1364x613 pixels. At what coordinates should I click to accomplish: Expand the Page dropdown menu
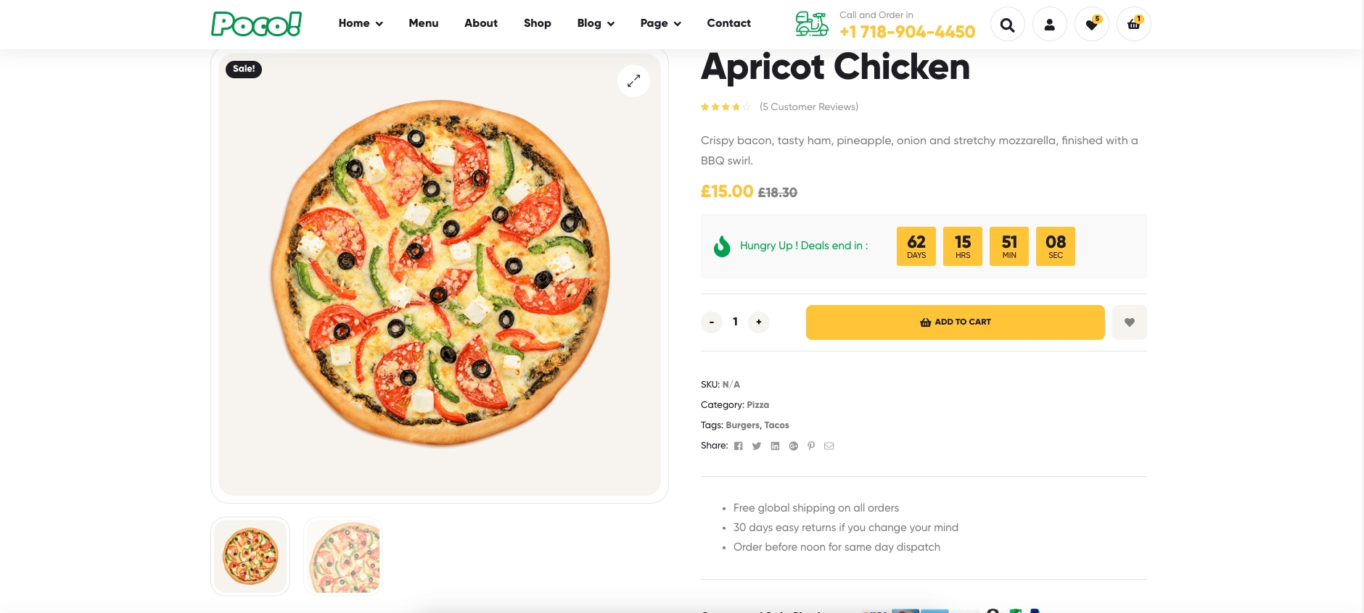pos(660,23)
